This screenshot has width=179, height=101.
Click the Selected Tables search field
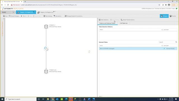click(167, 42)
